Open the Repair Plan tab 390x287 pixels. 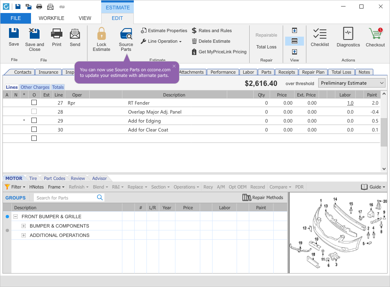pos(313,72)
